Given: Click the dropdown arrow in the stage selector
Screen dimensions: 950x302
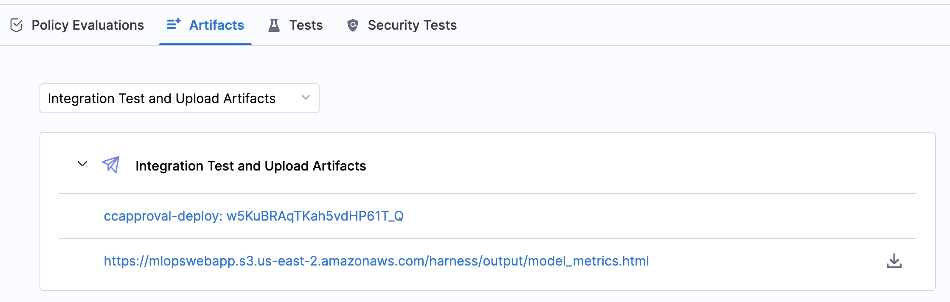Looking at the screenshot, I should tap(306, 98).
